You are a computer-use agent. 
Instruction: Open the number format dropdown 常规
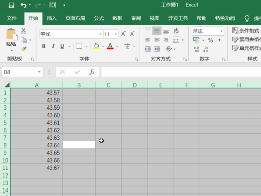tap(221, 31)
